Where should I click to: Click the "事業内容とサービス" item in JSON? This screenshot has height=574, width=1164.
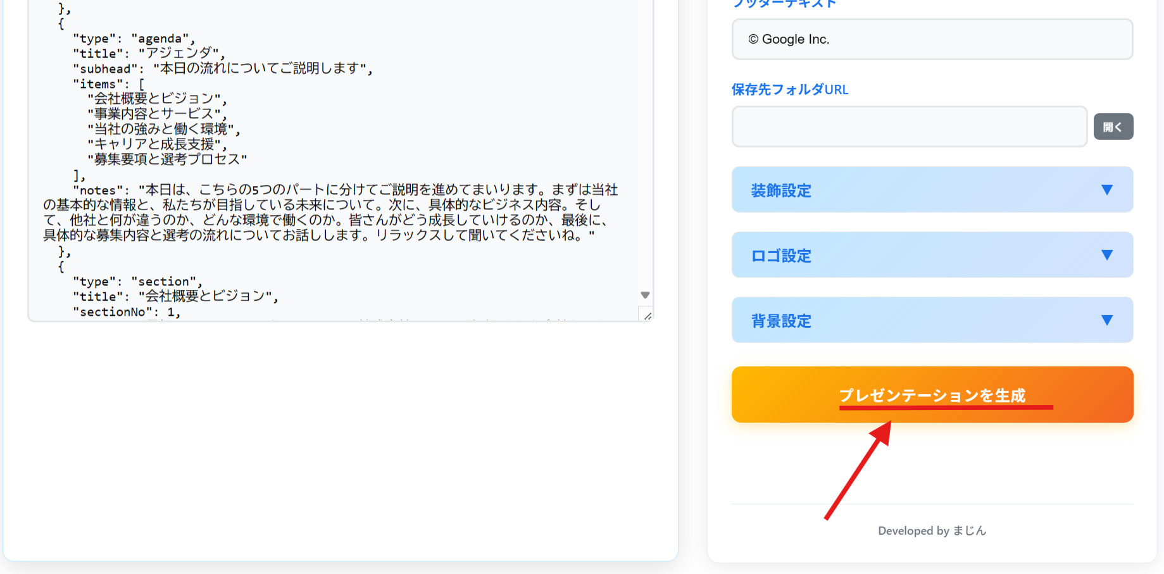point(157,114)
